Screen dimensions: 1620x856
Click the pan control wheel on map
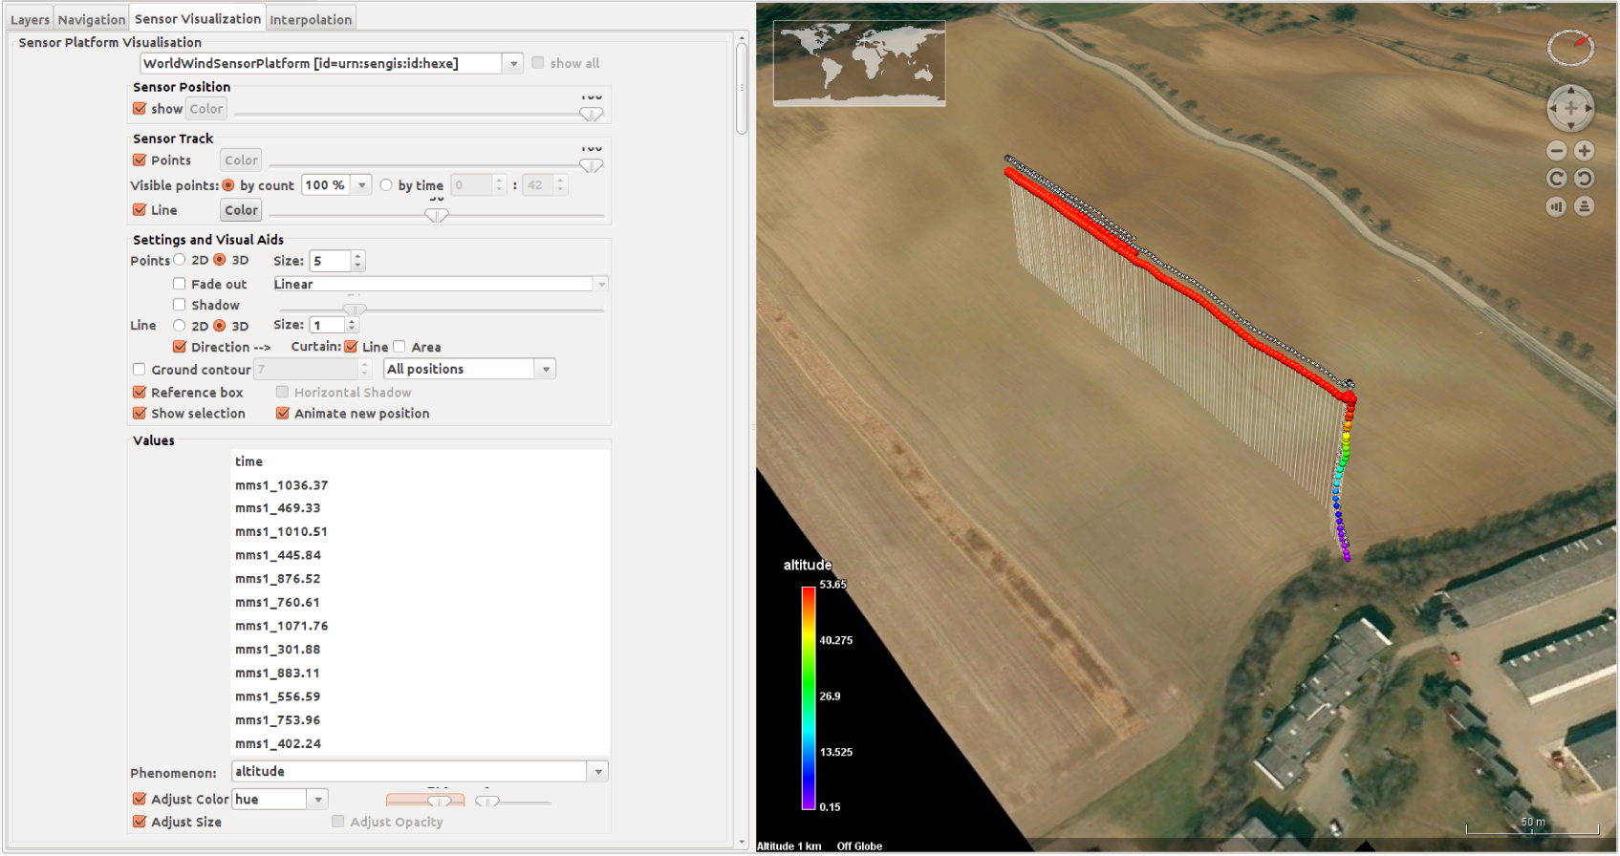(x=1570, y=108)
